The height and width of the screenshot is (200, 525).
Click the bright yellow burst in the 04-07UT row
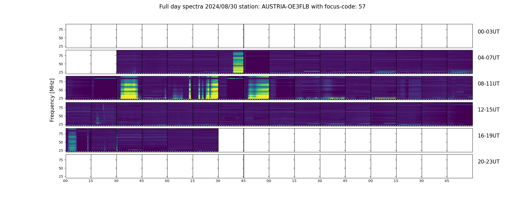(x=238, y=62)
